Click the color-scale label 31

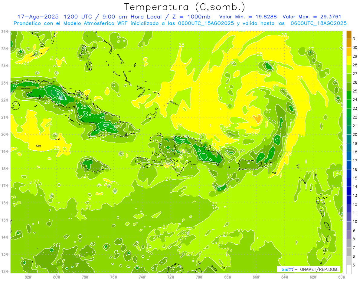point(355,39)
